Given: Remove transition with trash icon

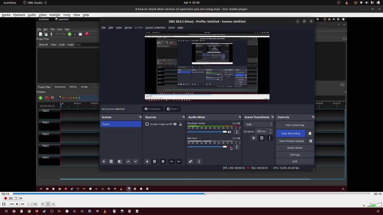Looking at the screenshot, I should pyautogui.click(x=262, y=138).
